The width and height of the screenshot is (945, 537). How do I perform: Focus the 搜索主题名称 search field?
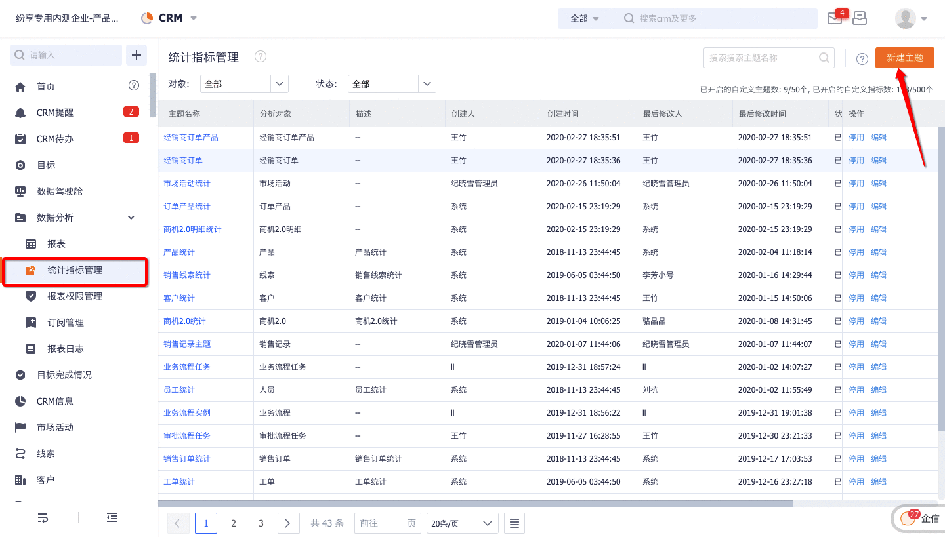click(759, 58)
